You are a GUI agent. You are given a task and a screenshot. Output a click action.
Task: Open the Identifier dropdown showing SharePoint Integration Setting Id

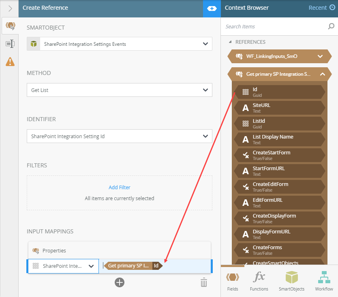point(120,136)
